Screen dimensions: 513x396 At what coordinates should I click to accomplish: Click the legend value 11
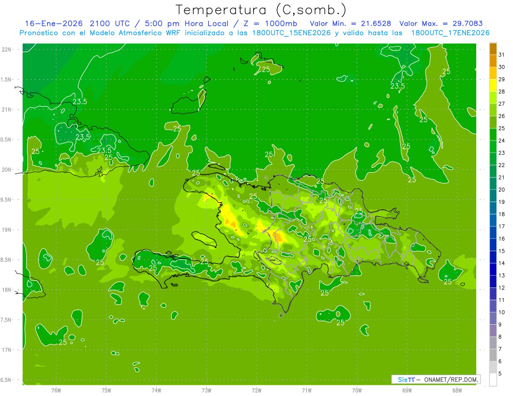(x=502, y=300)
